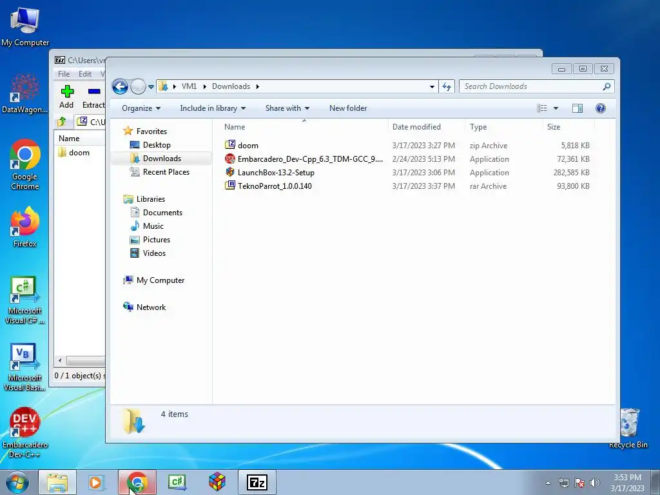Click the volume speaker tray icon
Image resolution: width=660 pixels, height=495 pixels.
595,483
